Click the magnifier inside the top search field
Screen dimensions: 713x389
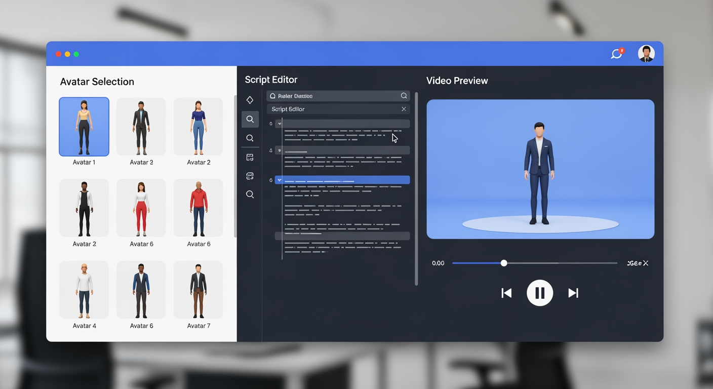[404, 96]
